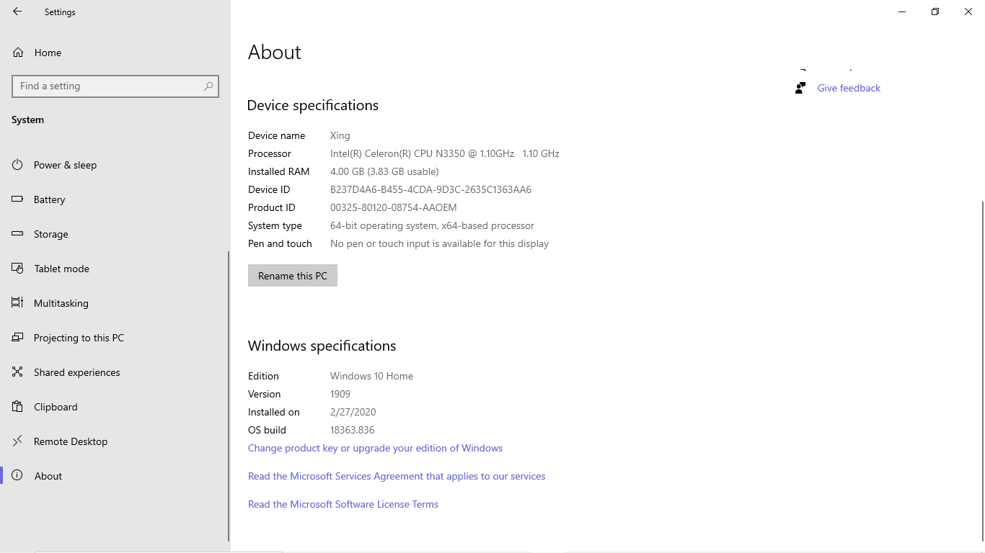The height and width of the screenshot is (553, 985).
Task: Click the Installed on date 2/27/2020
Action: pyautogui.click(x=353, y=412)
